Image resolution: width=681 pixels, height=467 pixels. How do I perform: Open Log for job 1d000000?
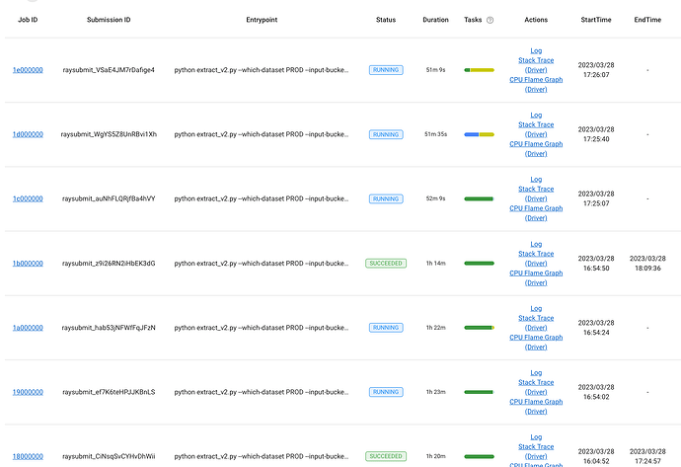[536, 116]
